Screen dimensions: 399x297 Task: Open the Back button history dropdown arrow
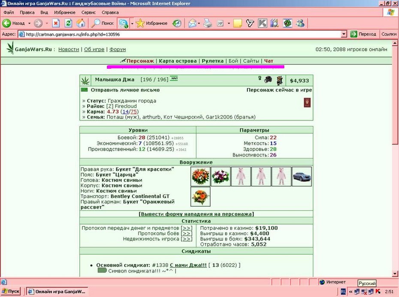[x=29, y=24]
